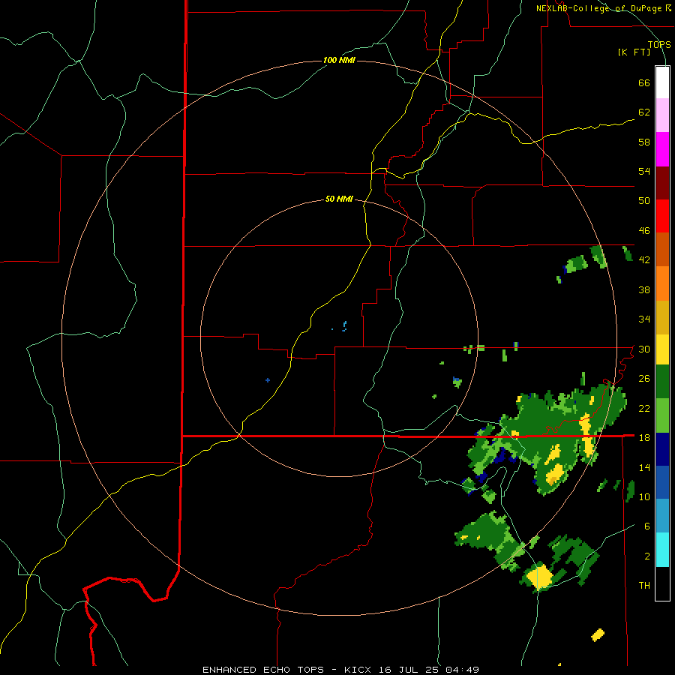Select the medium blue legend swatch
This screenshot has height=675, width=675.
coord(662,483)
